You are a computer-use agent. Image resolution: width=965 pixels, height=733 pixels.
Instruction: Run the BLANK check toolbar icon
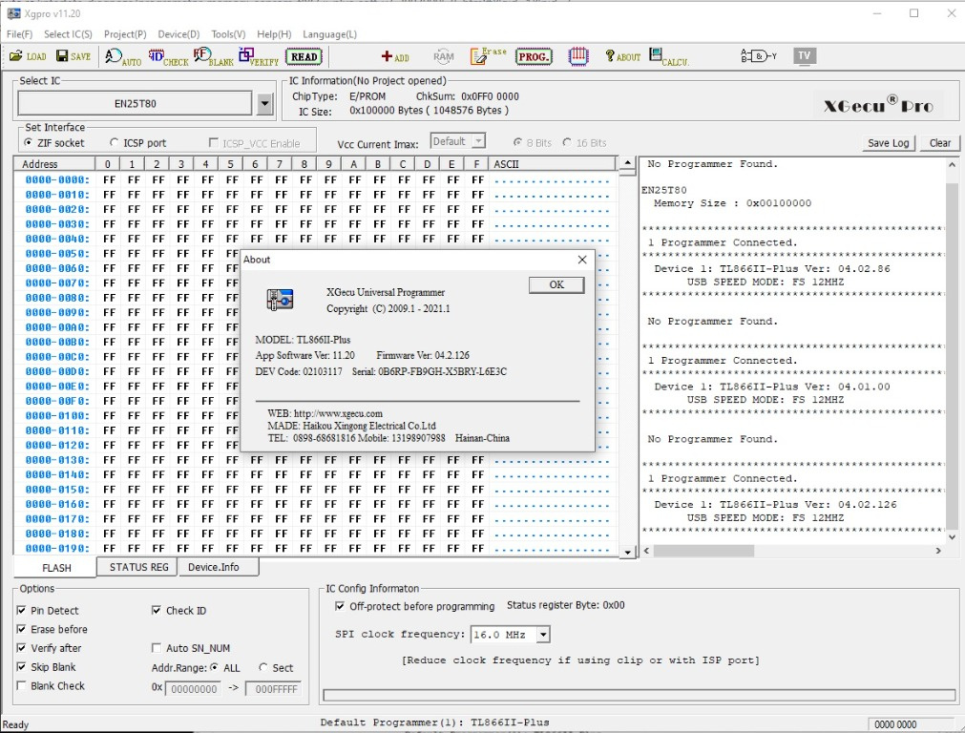pos(214,57)
